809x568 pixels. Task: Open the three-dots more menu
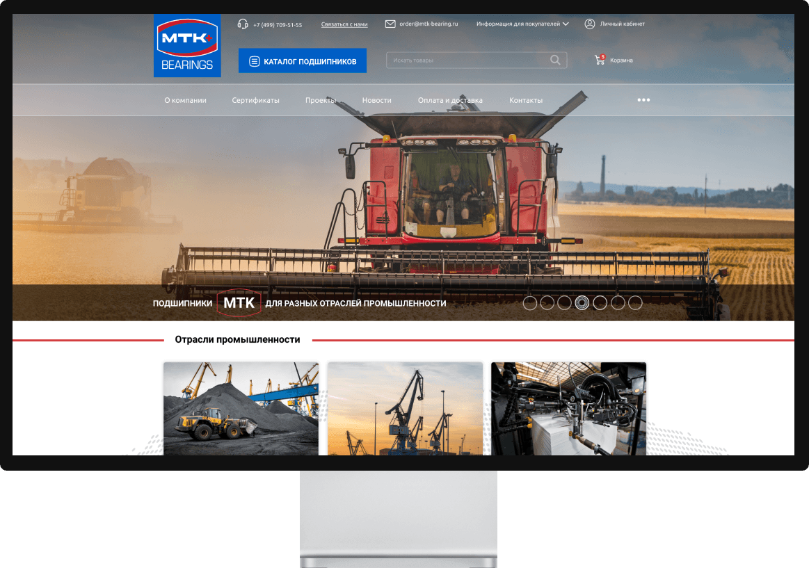pyautogui.click(x=643, y=100)
